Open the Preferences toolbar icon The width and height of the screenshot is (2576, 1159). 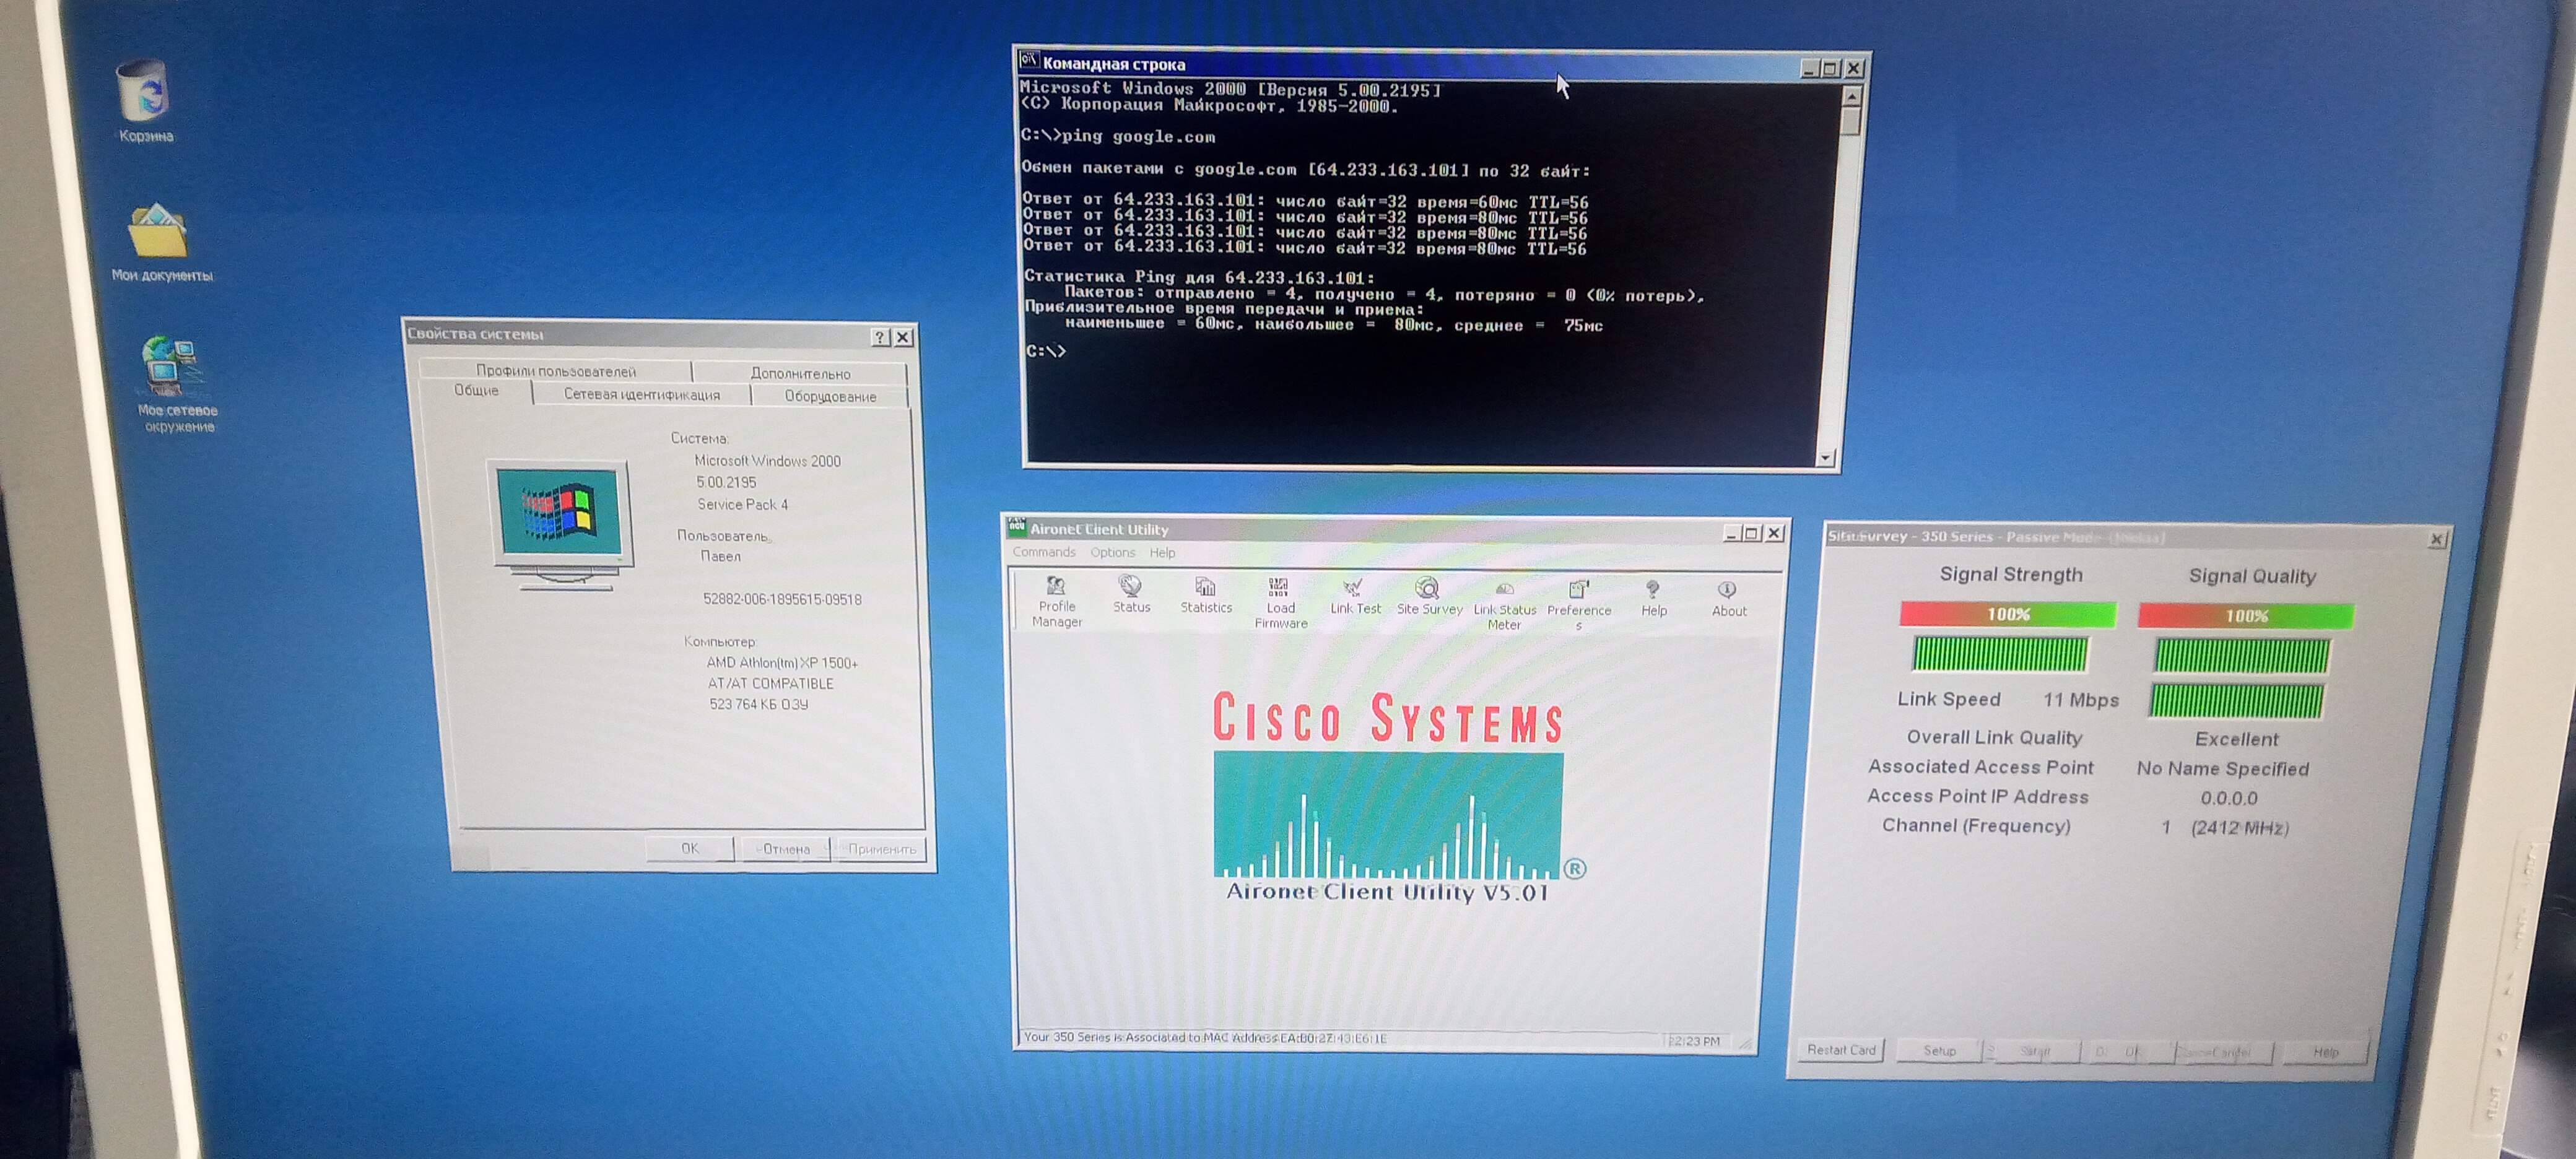pos(1579,605)
